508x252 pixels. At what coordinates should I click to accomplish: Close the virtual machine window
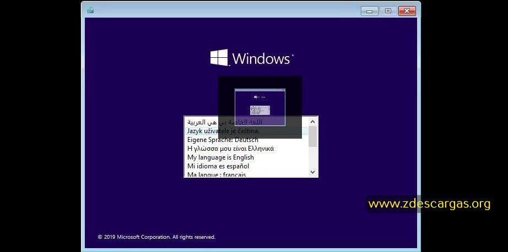[x=407, y=11]
